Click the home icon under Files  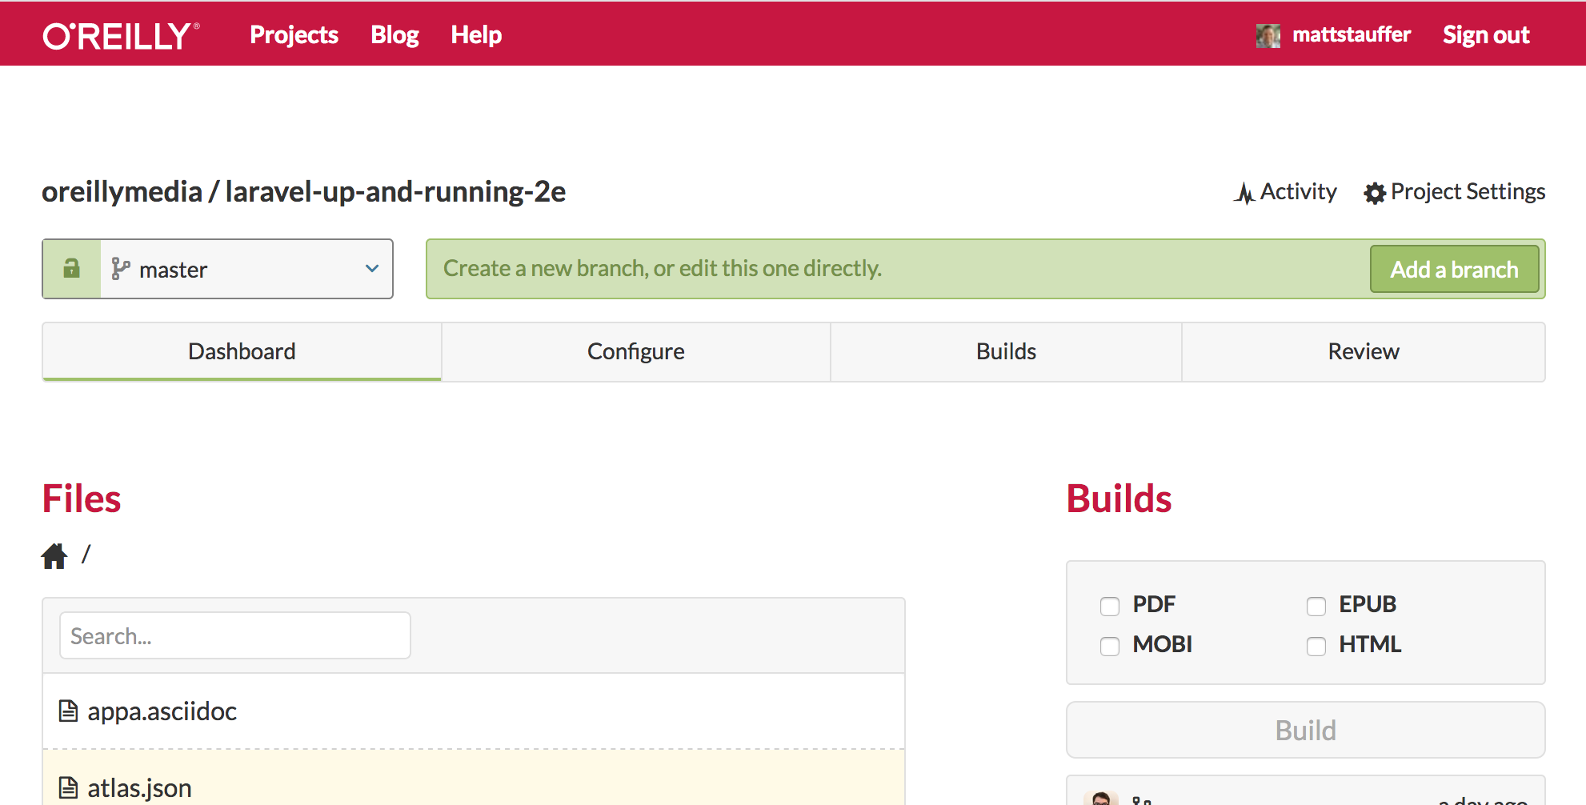[x=54, y=555]
